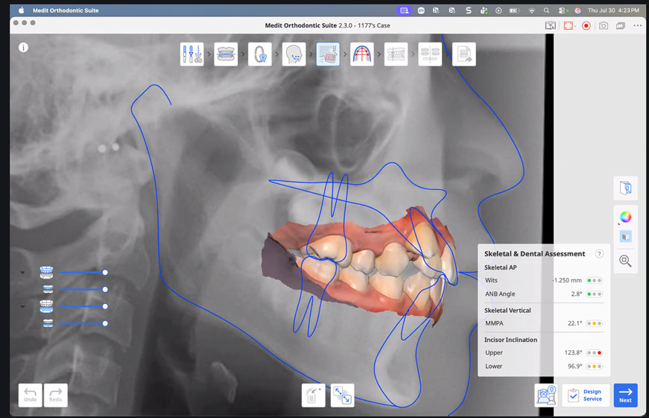Click the Upper incisor indicator dots
This screenshot has height=418, width=649.
pyautogui.click(x=594, y=353)
